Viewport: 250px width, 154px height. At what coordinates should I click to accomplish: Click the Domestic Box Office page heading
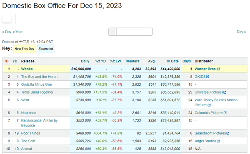pyautogui.click(x=62, y=6)
